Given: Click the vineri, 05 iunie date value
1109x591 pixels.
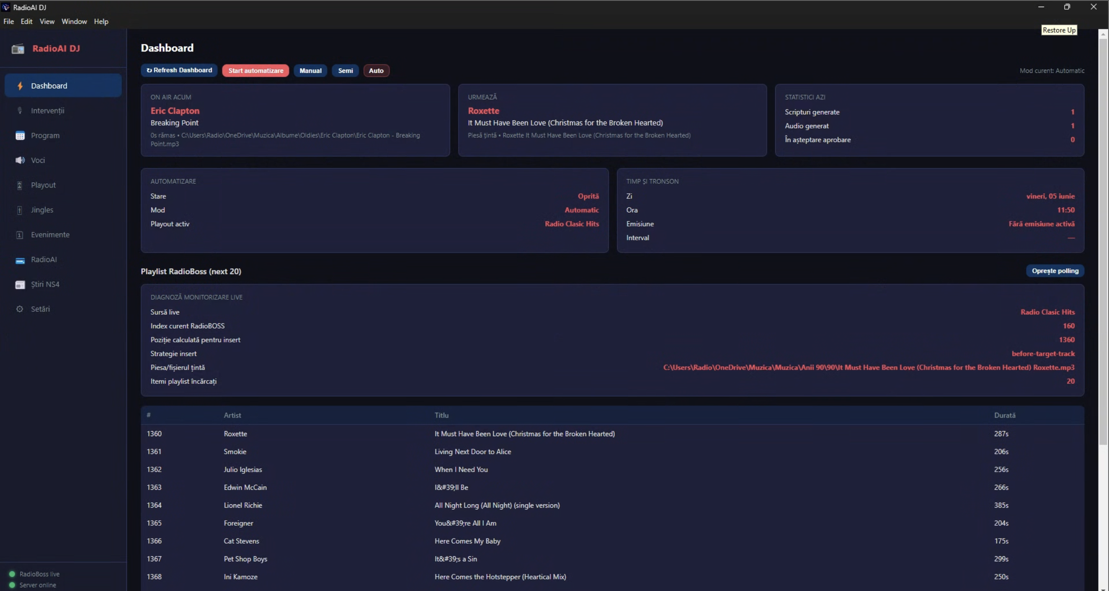Looking at the screenshot, I should [1050, 196].
